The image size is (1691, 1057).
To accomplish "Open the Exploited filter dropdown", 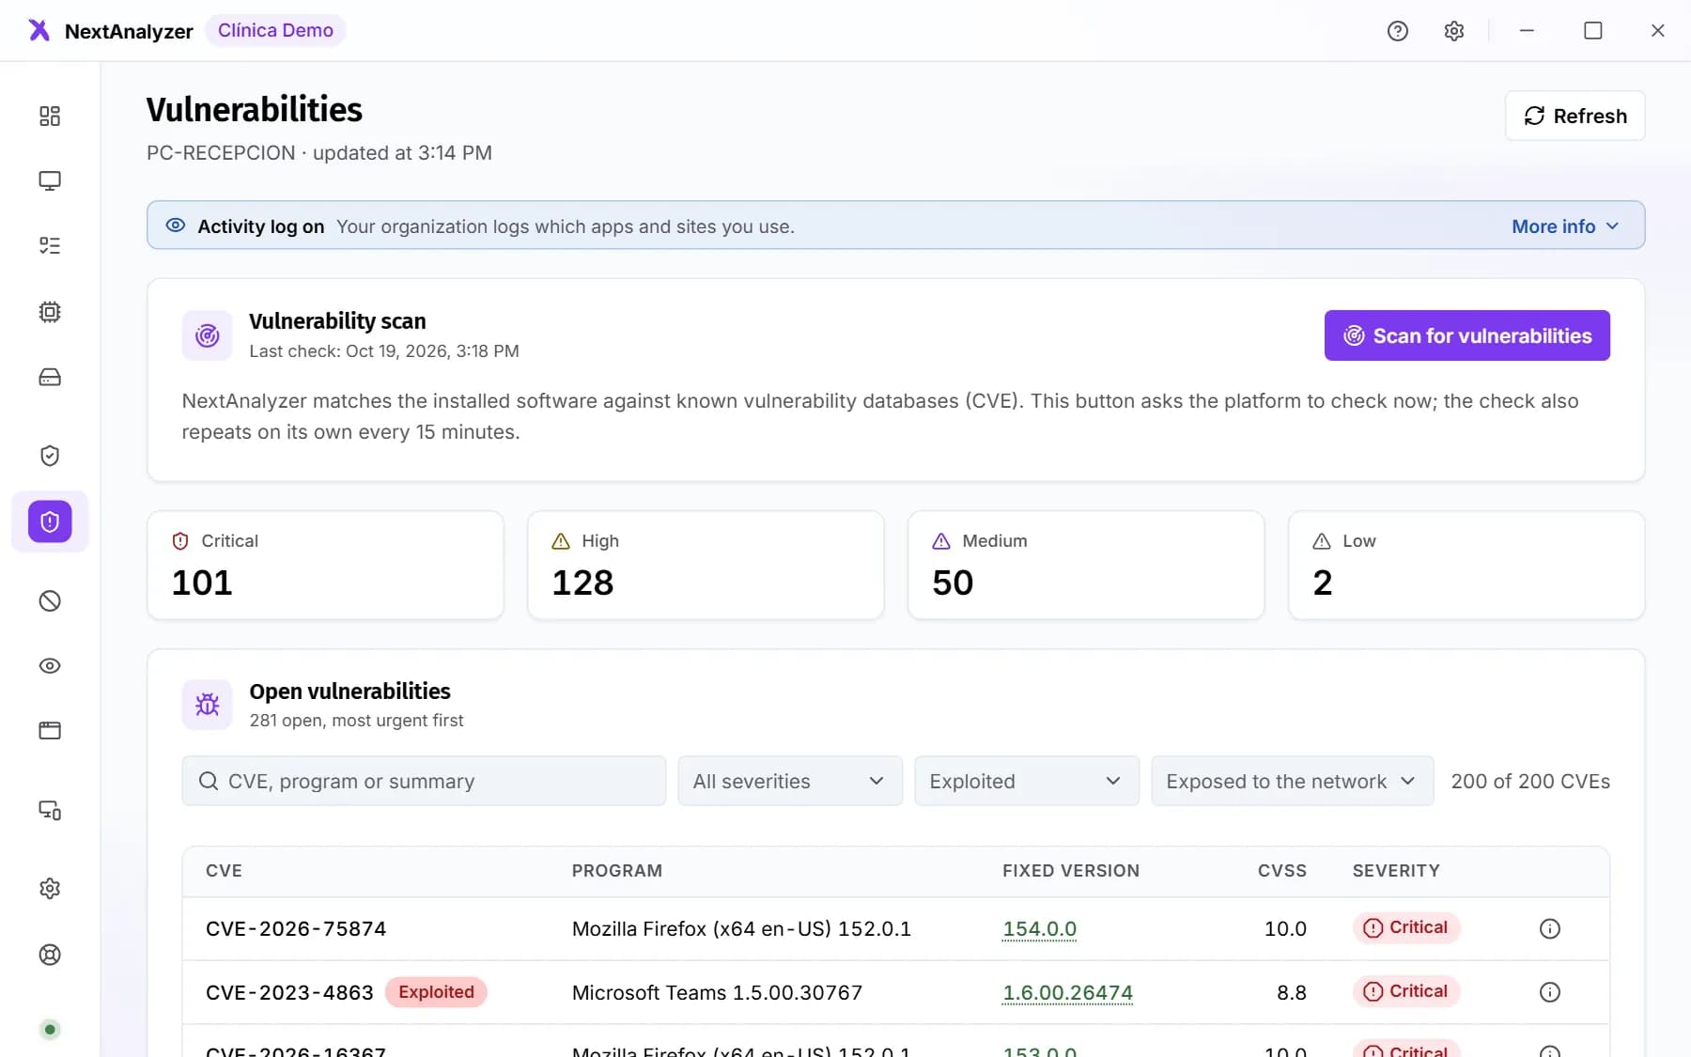I will click(x=1027, y=781).
